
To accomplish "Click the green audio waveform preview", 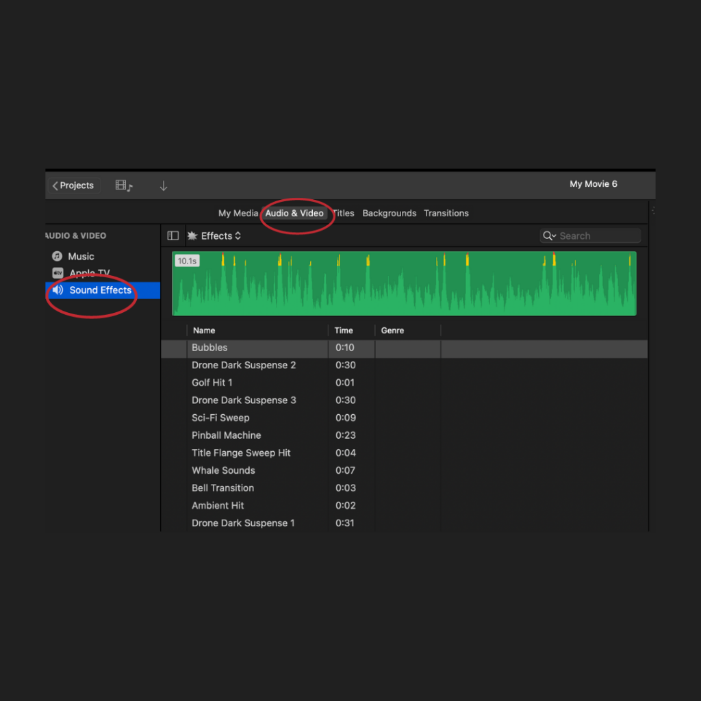I will tap(404, 283).
